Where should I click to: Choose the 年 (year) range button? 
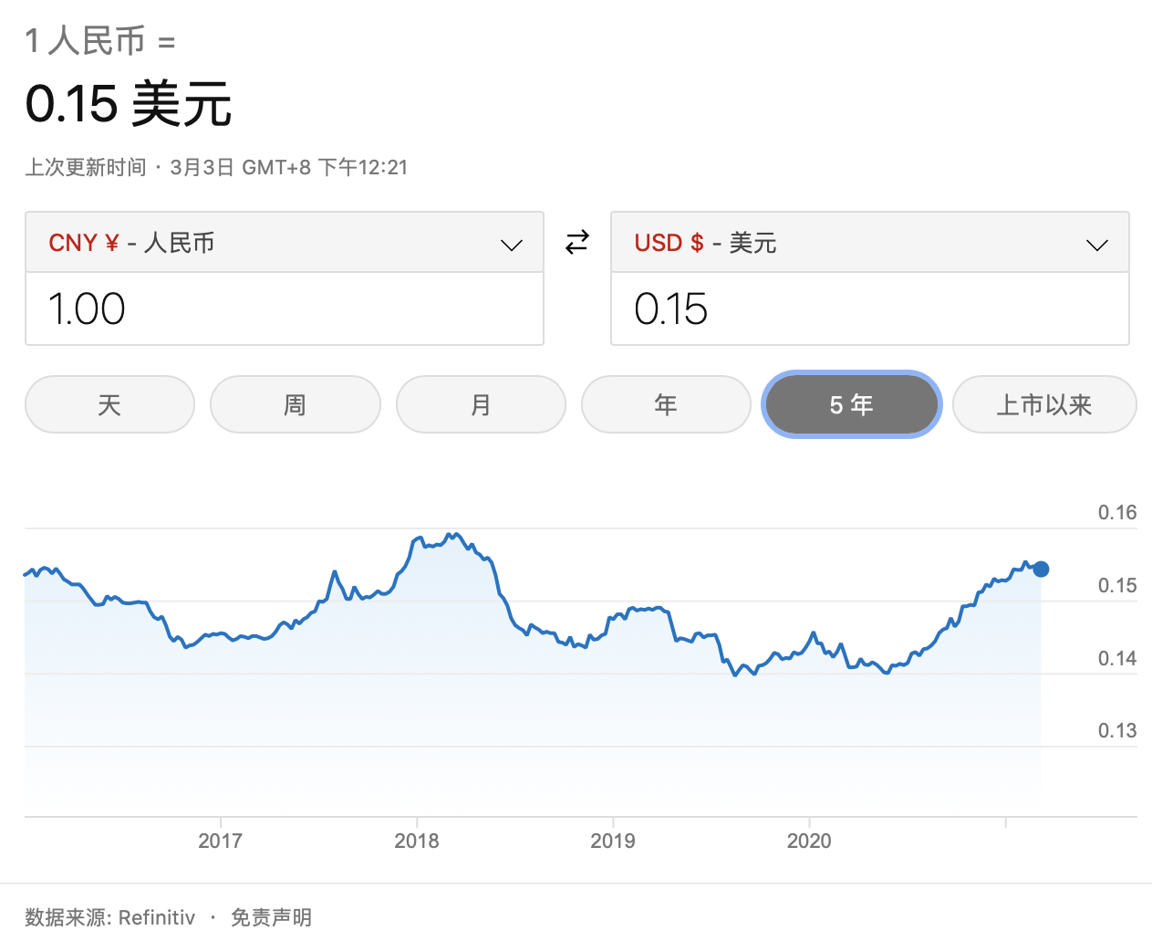pos(666,404)
